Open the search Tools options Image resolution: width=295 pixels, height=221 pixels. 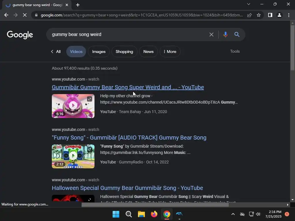(x=235, y=51)
